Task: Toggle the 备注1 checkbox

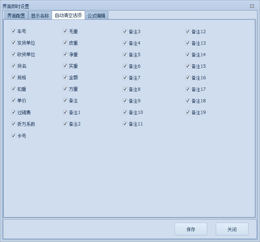Action: pos(65,112)
